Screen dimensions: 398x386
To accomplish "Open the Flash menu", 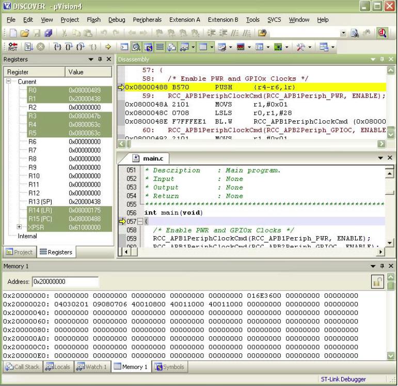I will [93, 20].
